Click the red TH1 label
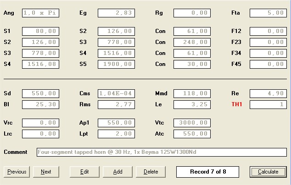This screenshot has width=291, height=185. pos(236,105)
